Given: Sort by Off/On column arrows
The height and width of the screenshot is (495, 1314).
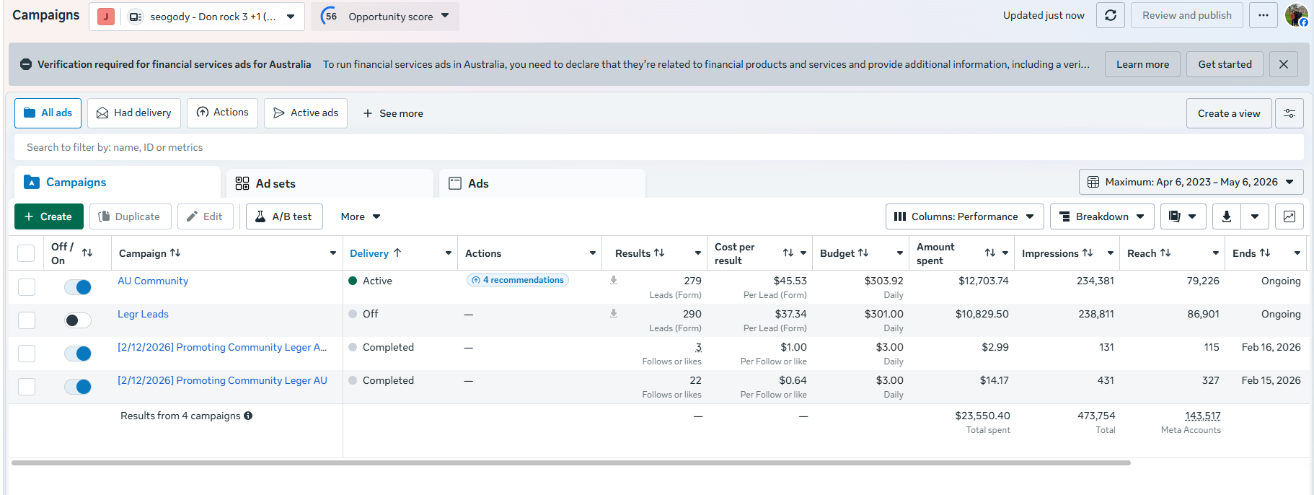Looking at the screenshot, I should click(87, 253).
